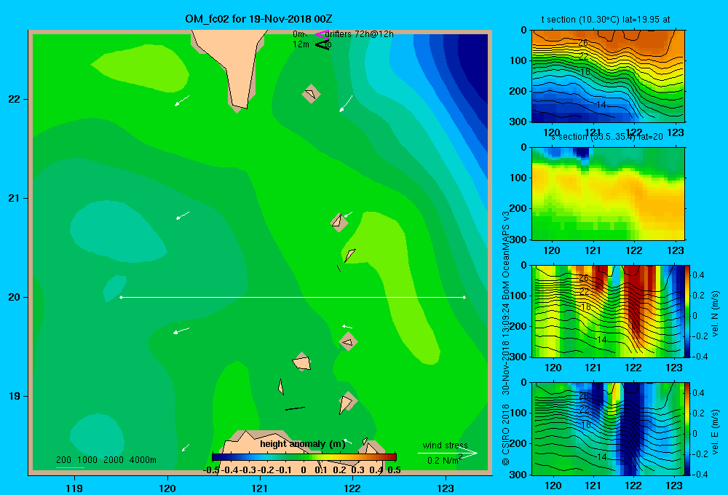Open the salinity section plot panel

pos(608,194)
